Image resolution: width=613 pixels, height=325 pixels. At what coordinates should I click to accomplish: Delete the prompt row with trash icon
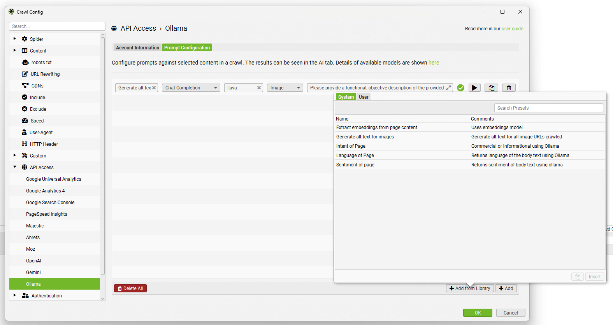(509, 88)
